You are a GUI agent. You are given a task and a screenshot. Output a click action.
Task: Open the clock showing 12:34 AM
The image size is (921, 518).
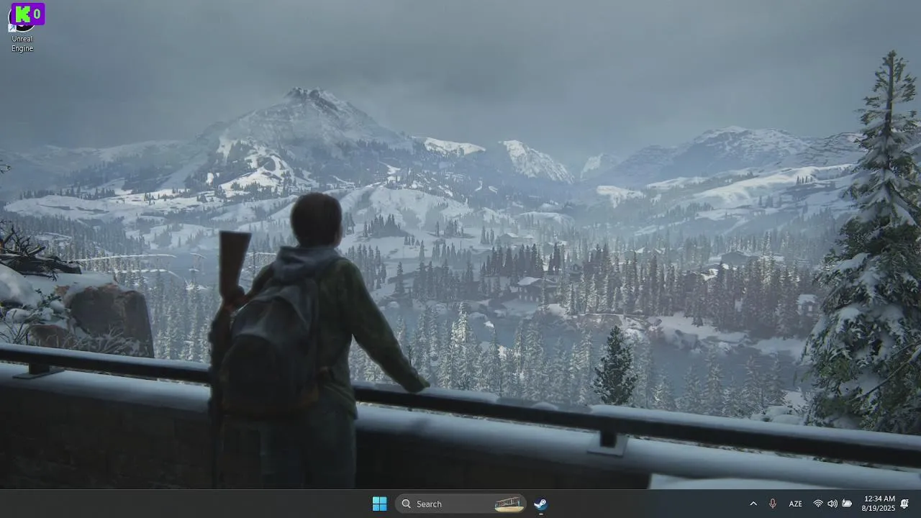(879, 504)
